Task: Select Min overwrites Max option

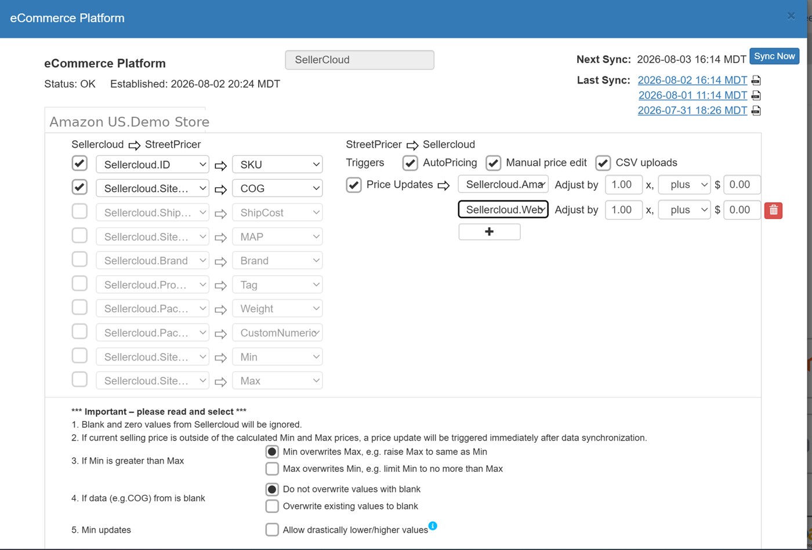Action: click(271, 451)
